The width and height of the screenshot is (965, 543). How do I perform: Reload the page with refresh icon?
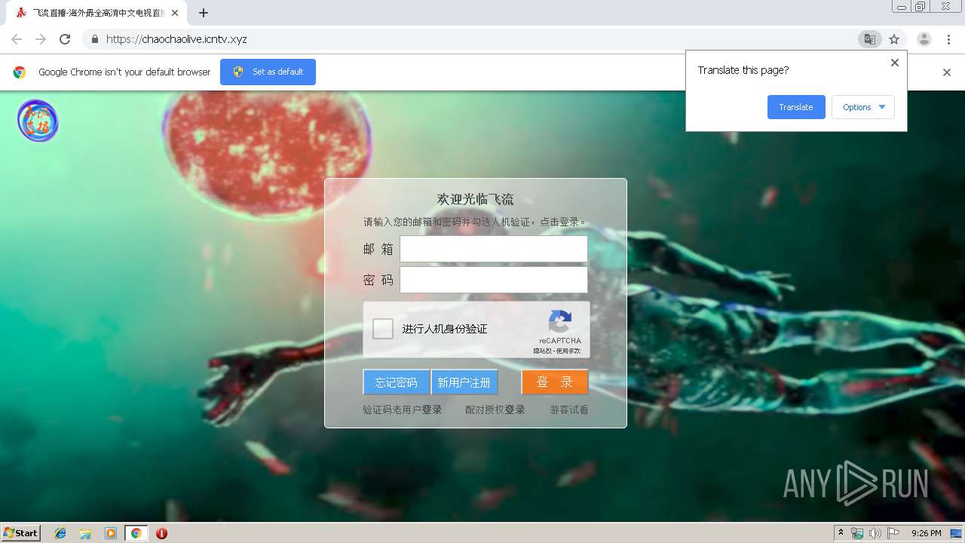[x=65, y=39]
